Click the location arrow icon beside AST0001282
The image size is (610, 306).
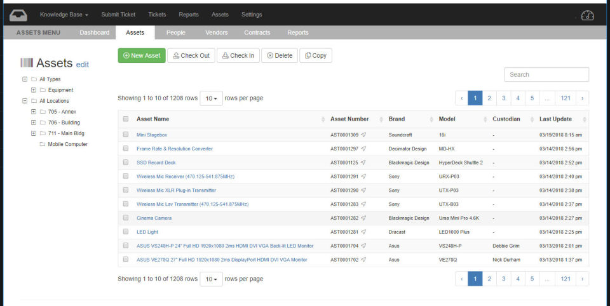tap(364, 218)
